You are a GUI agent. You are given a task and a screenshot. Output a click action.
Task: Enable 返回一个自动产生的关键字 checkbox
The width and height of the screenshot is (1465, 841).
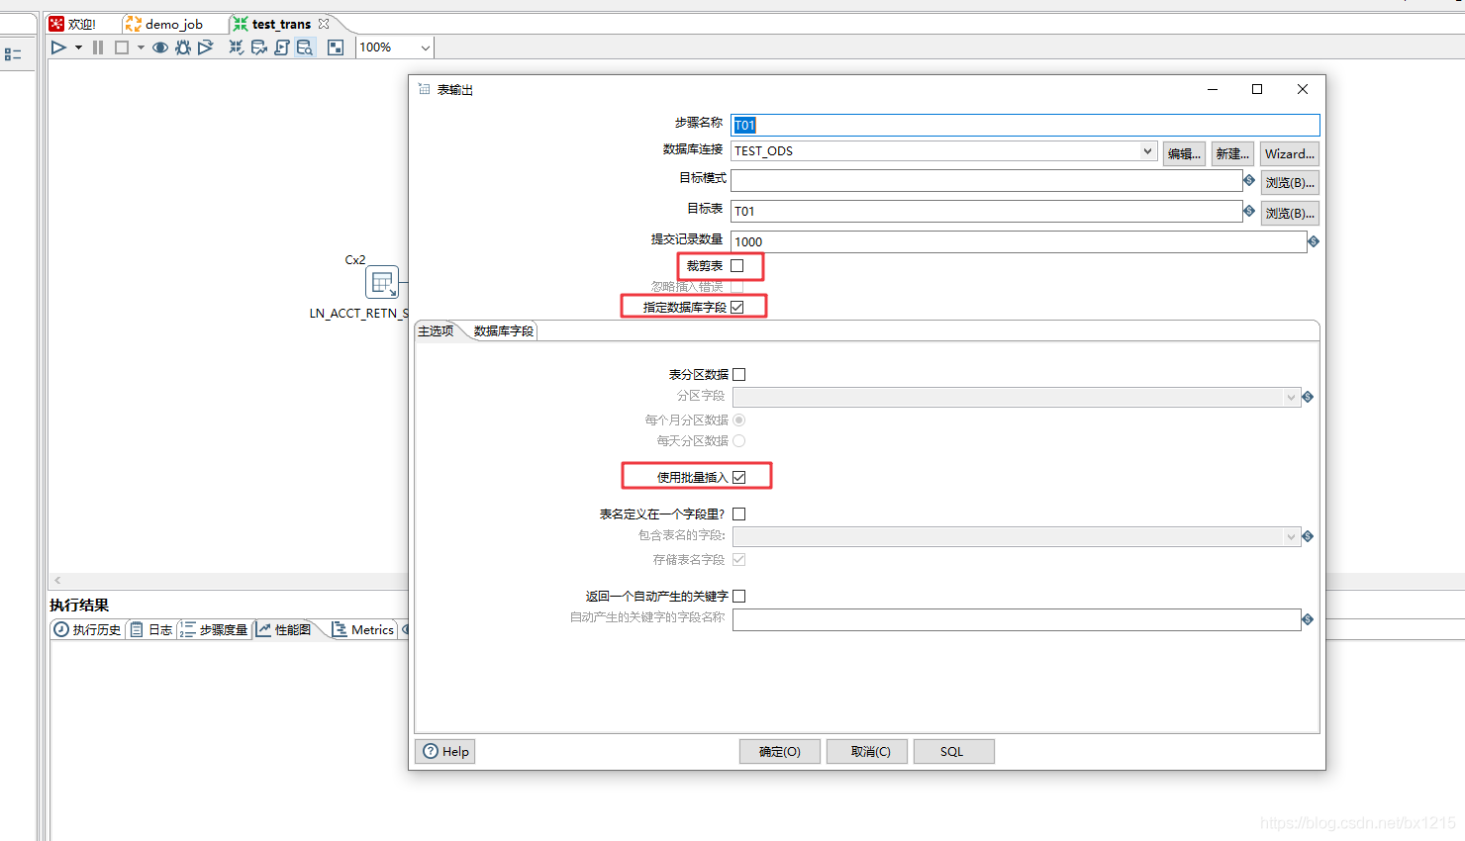739,597
